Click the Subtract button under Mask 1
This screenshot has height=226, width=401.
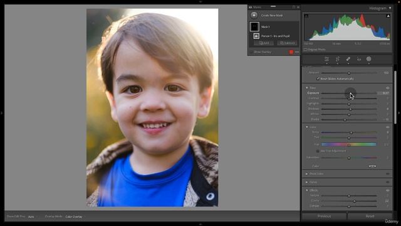pyautogui.click(x=287, y=43)
